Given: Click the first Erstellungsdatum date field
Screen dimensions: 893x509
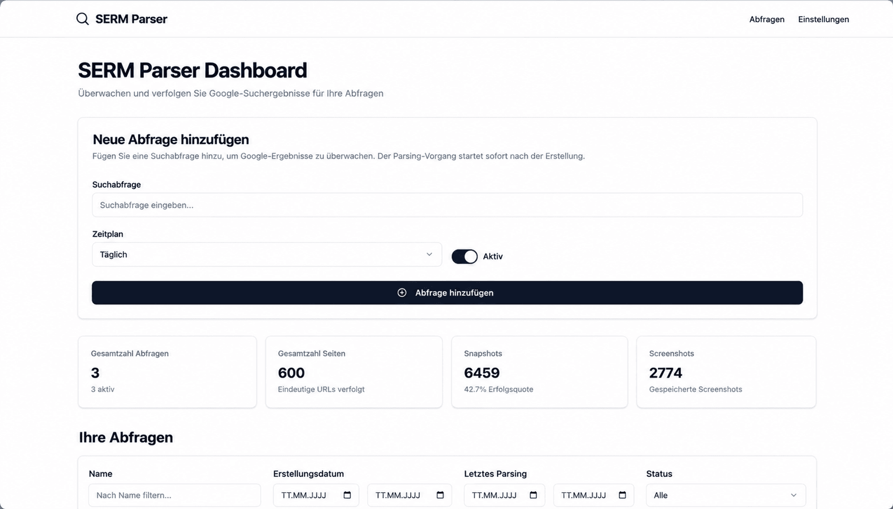Looking at the screenshot, I should (316, 496).
